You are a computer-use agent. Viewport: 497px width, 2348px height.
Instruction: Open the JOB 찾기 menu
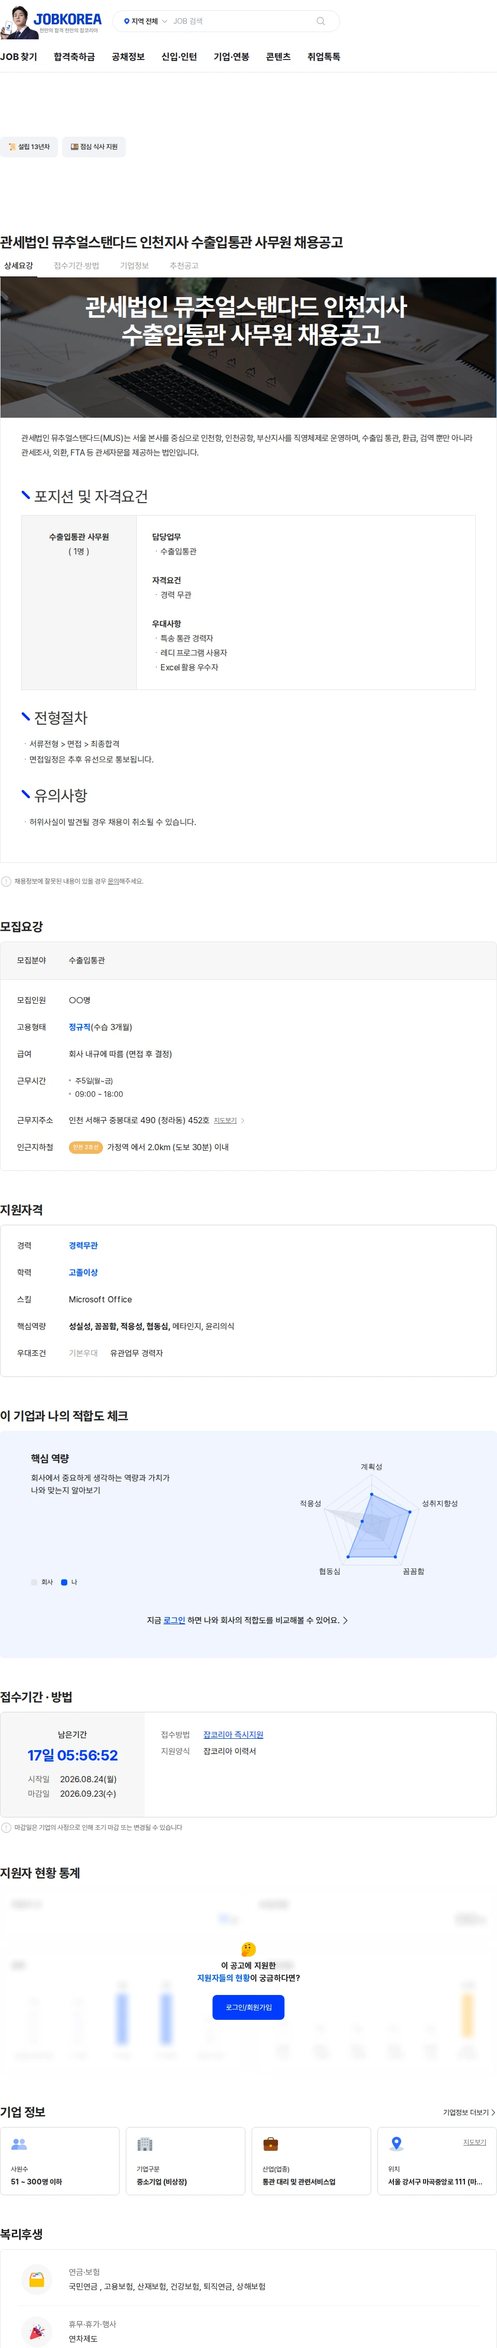[18, 56]
